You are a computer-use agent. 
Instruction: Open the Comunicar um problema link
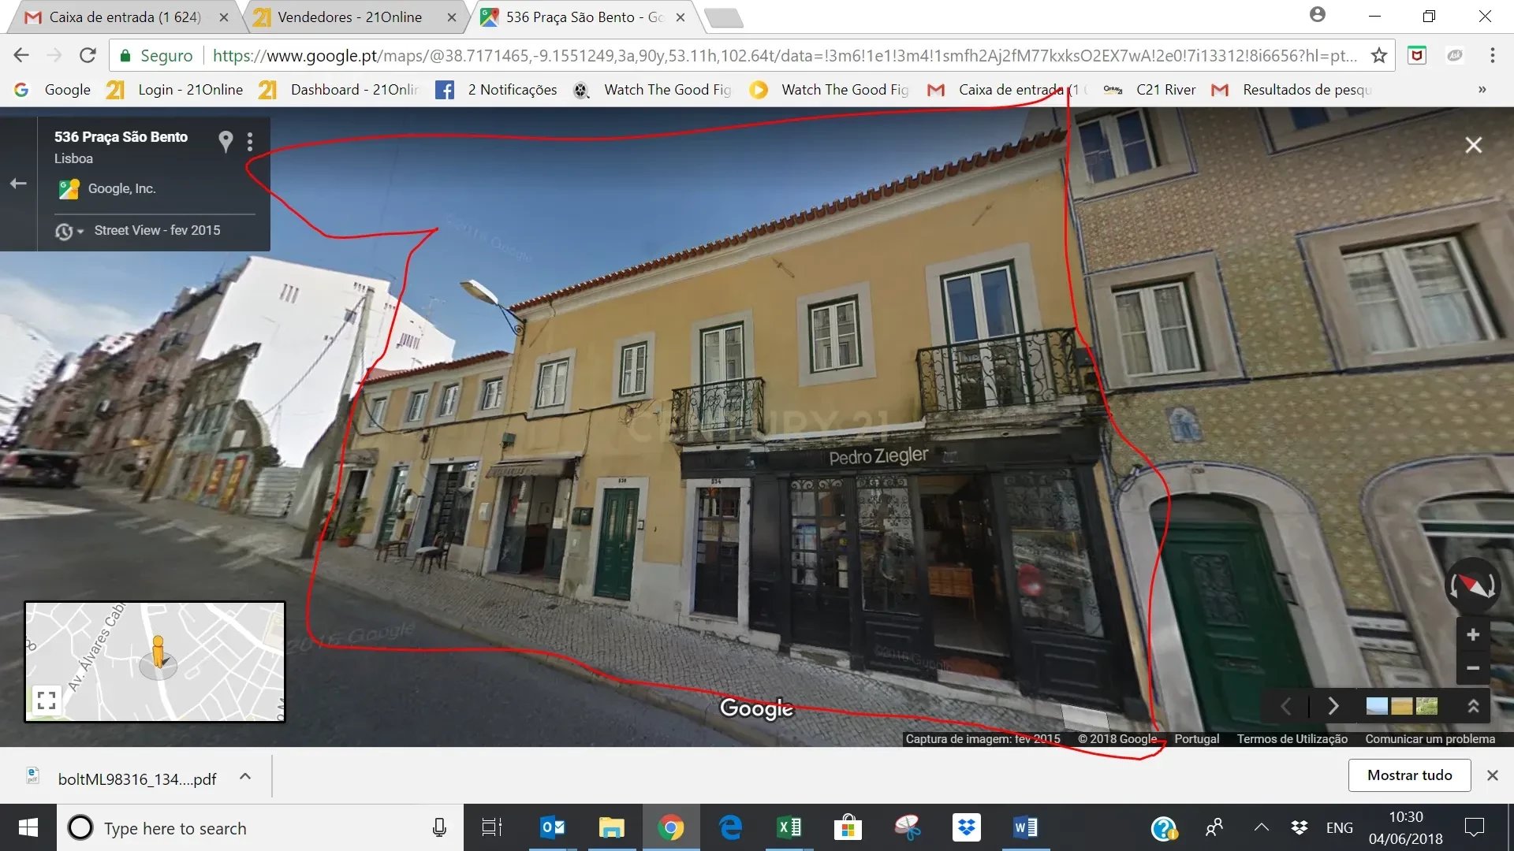point(1430,739)
